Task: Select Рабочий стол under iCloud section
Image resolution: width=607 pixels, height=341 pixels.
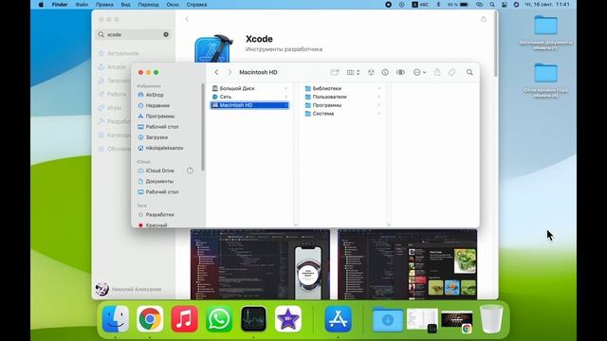Action: (x=162, y=191)
